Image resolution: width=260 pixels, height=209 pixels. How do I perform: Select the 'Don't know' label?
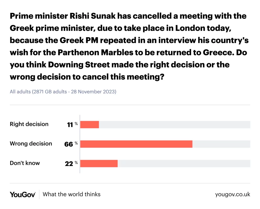[x=25, y=163]
